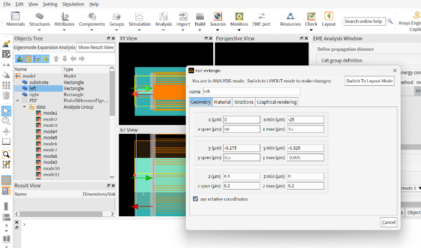Click the y (µm) input field

click(242, 148)
